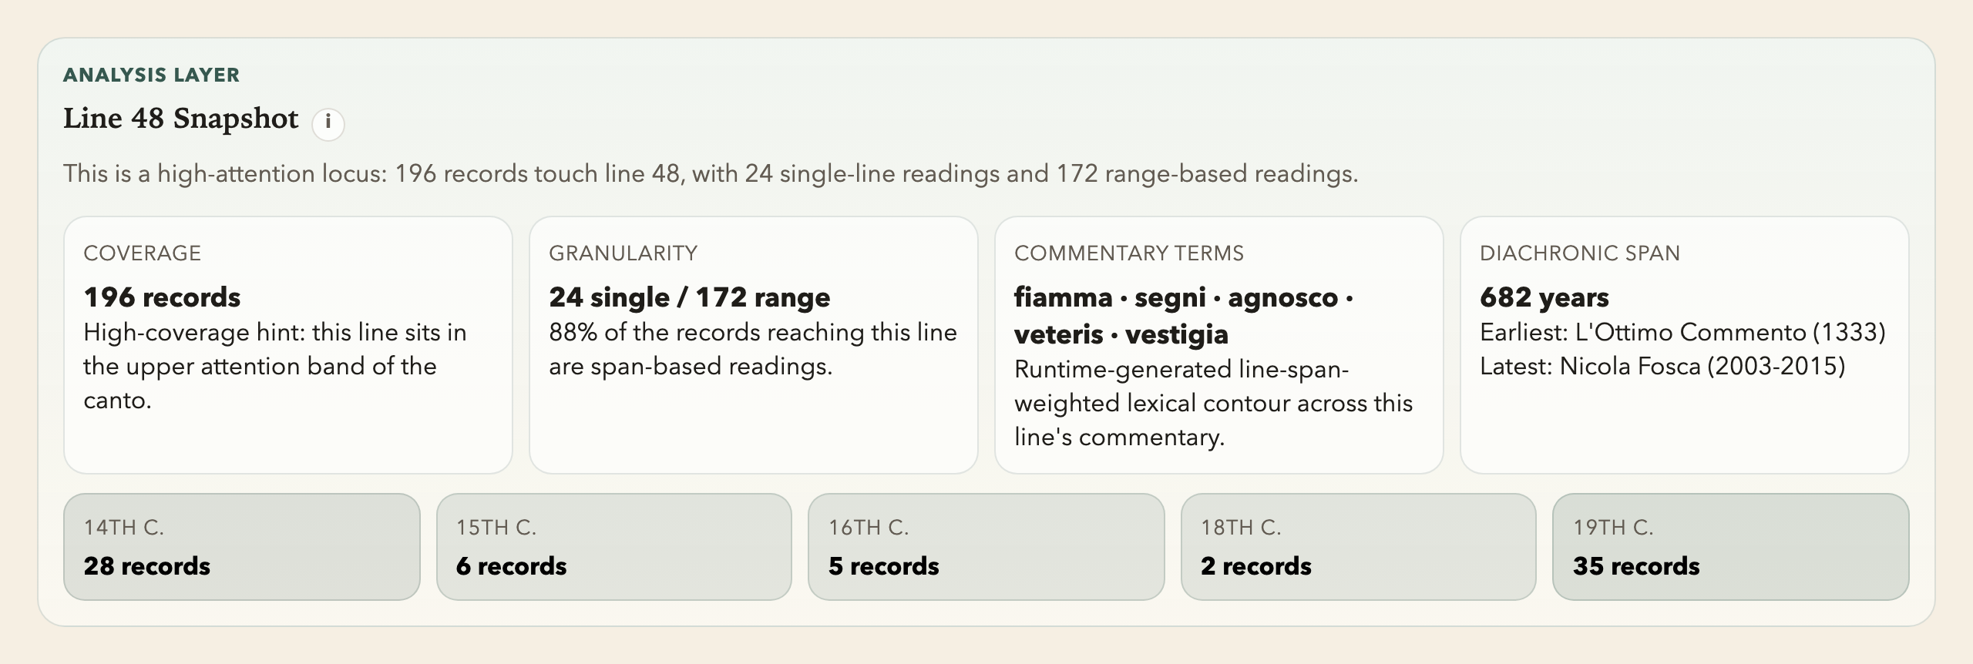Open the Line 48 Snapshot info tooltip
The image size is (1973, 664).
pos(330,123)
